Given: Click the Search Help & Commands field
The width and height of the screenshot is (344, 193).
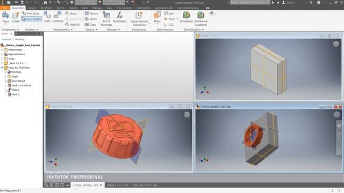Looking at the screenshot, I should [x=250, y=2].
